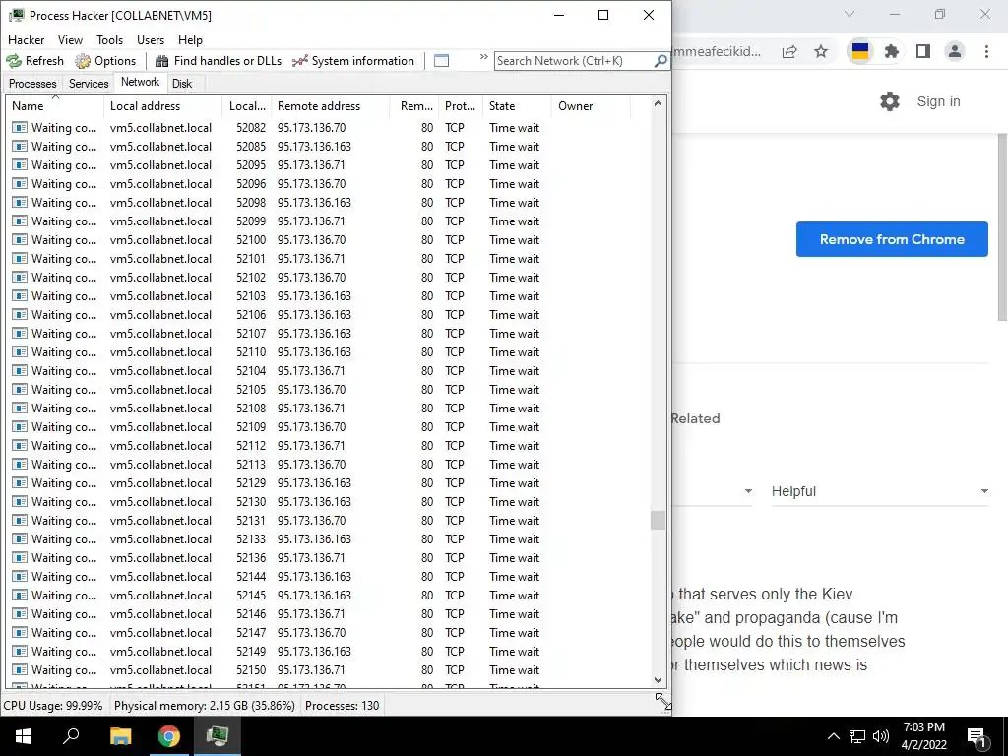1008x756 pixels.
Task: Click scrollbar up arrow in connection list
Action: click(x=658, y=103)
